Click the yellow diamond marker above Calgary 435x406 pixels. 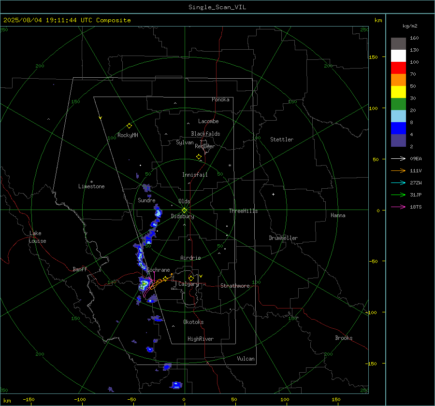191,278
